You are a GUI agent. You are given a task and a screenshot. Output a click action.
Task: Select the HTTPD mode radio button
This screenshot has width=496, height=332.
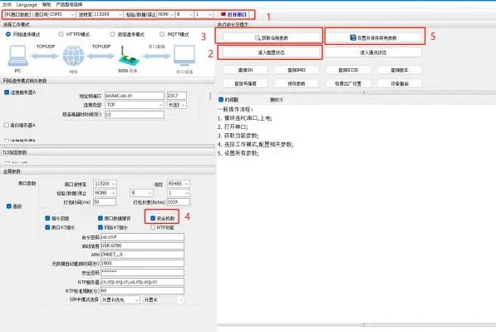pyautogui.click(x=61, y=34)
